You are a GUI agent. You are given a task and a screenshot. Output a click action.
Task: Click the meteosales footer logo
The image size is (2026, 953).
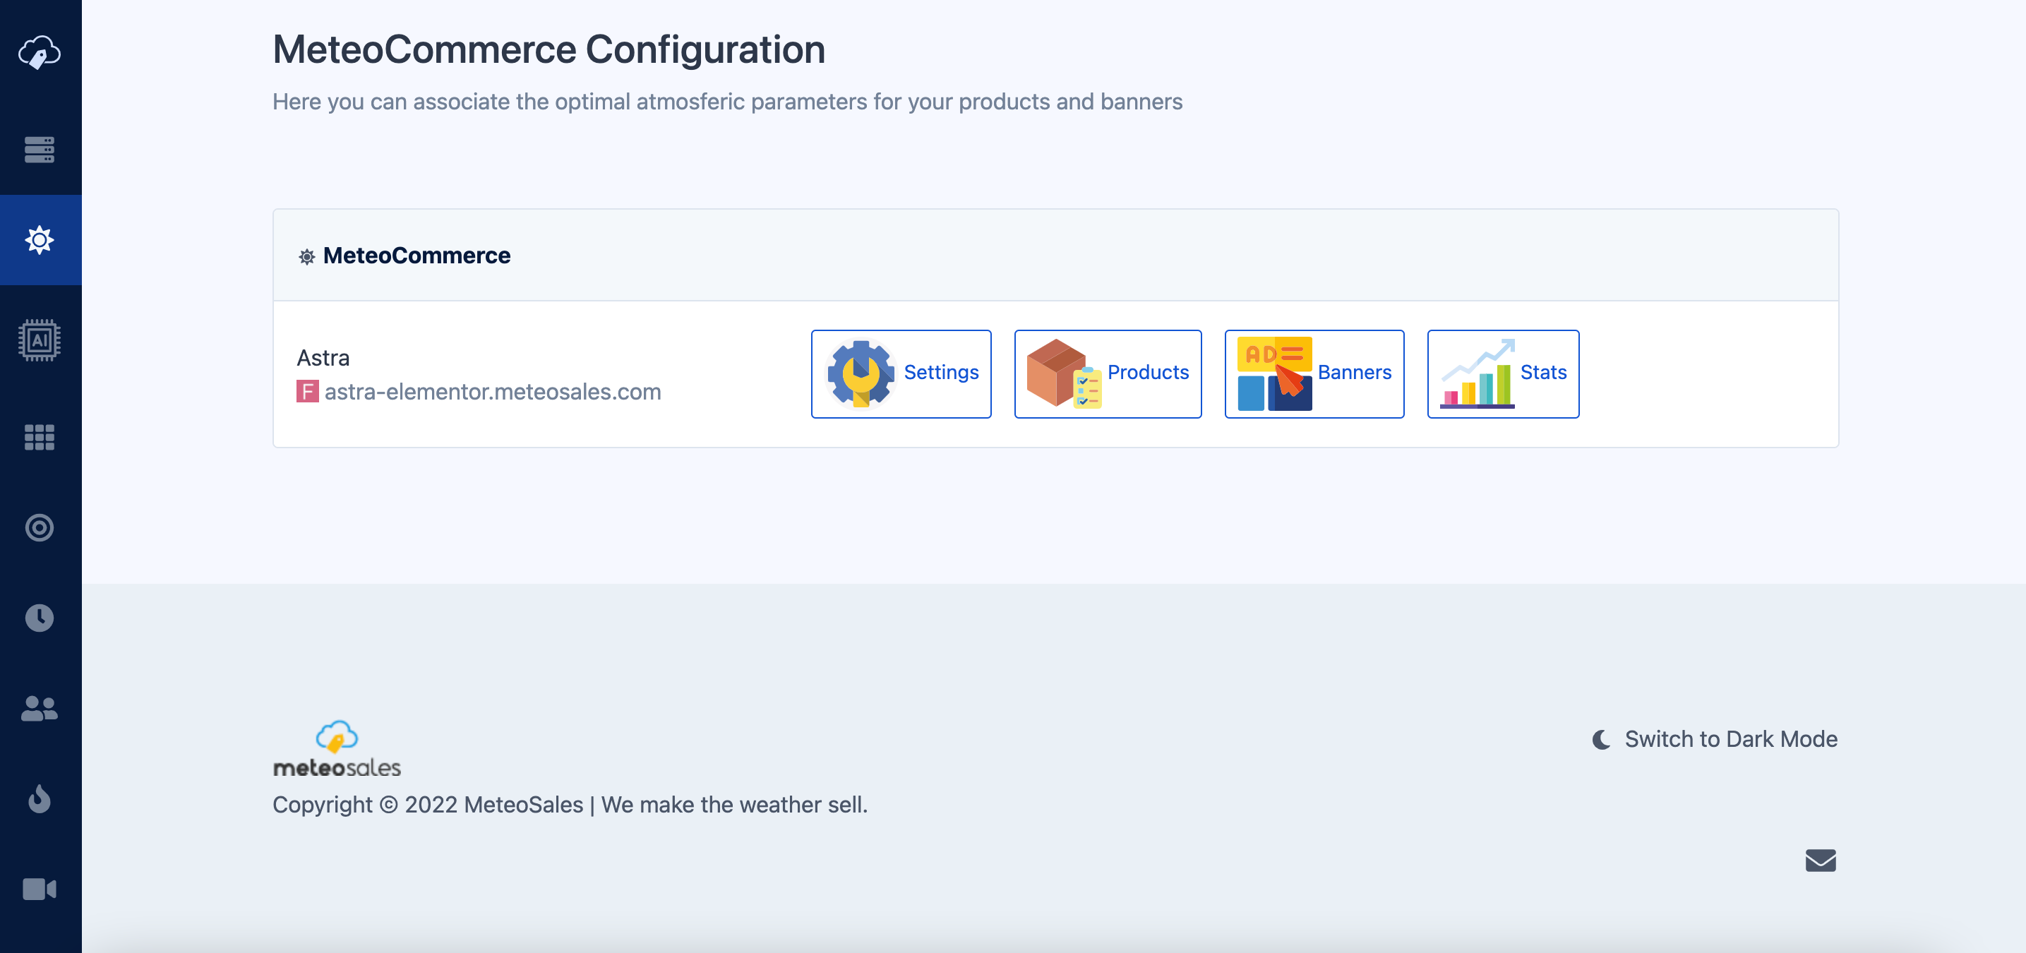pos(337,750)
